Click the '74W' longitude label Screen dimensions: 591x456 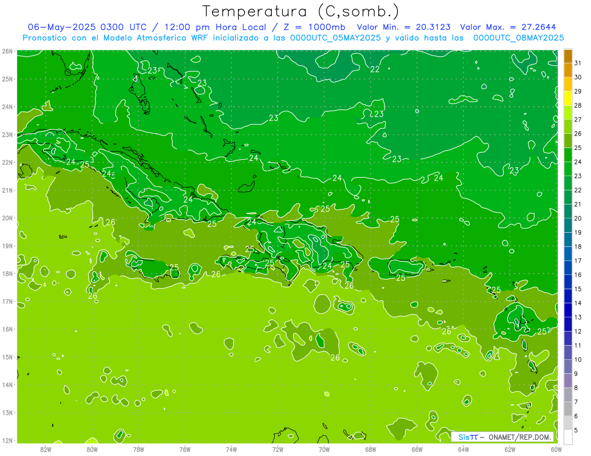coord(231,449)
